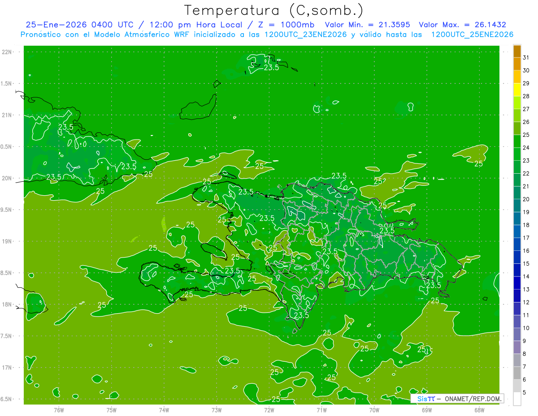538x416 pixels.
Task: Pick the yellow legend swatch between 28 and 29
Action: tap(517, 90)
